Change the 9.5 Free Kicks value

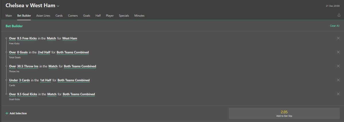coord(27,38)
